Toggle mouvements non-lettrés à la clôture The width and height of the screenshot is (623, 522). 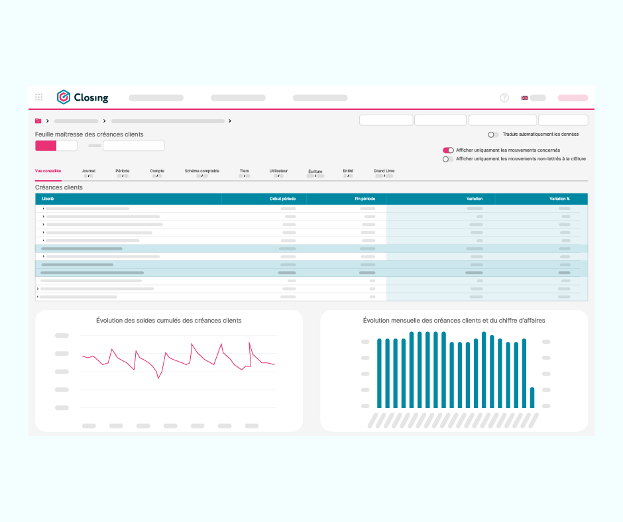pyautogui.click(x=448, y=159)
